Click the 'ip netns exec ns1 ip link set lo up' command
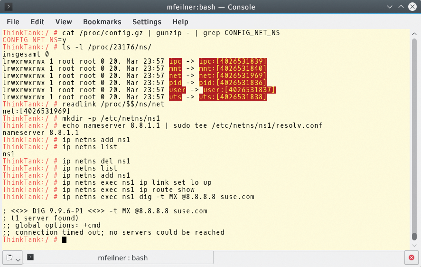The height and width of the screenshot is (267, 421). click(x=137, y=182)
